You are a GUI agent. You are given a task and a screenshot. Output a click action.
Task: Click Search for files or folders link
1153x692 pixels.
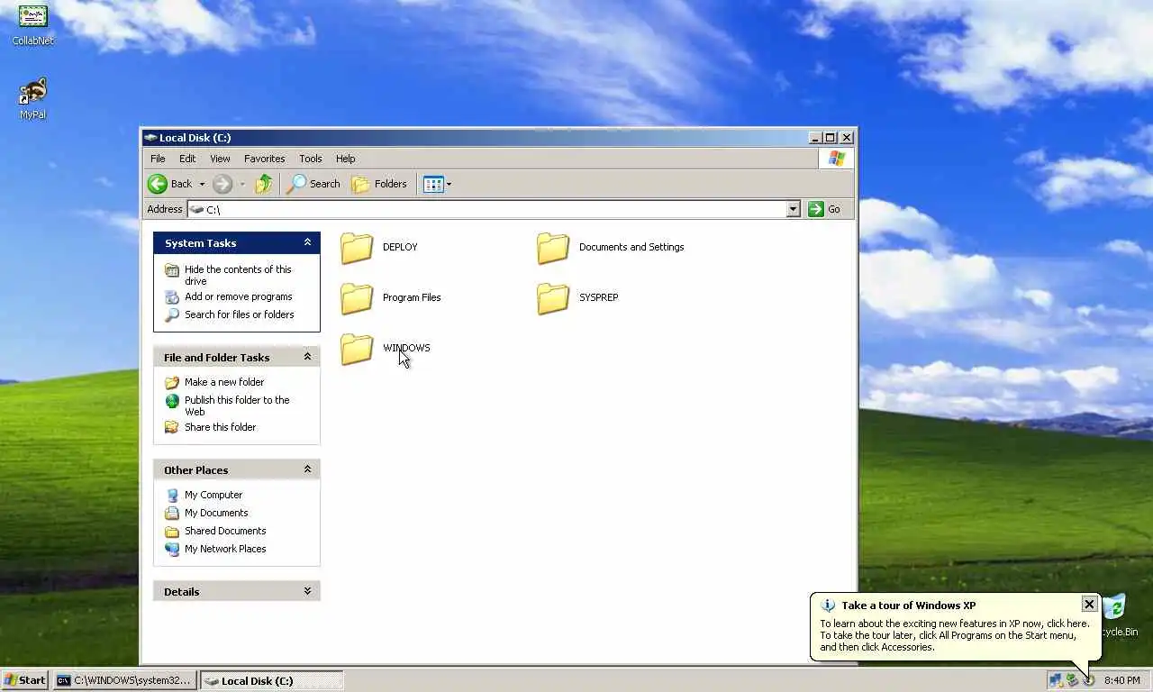click(x=239, y=314)
